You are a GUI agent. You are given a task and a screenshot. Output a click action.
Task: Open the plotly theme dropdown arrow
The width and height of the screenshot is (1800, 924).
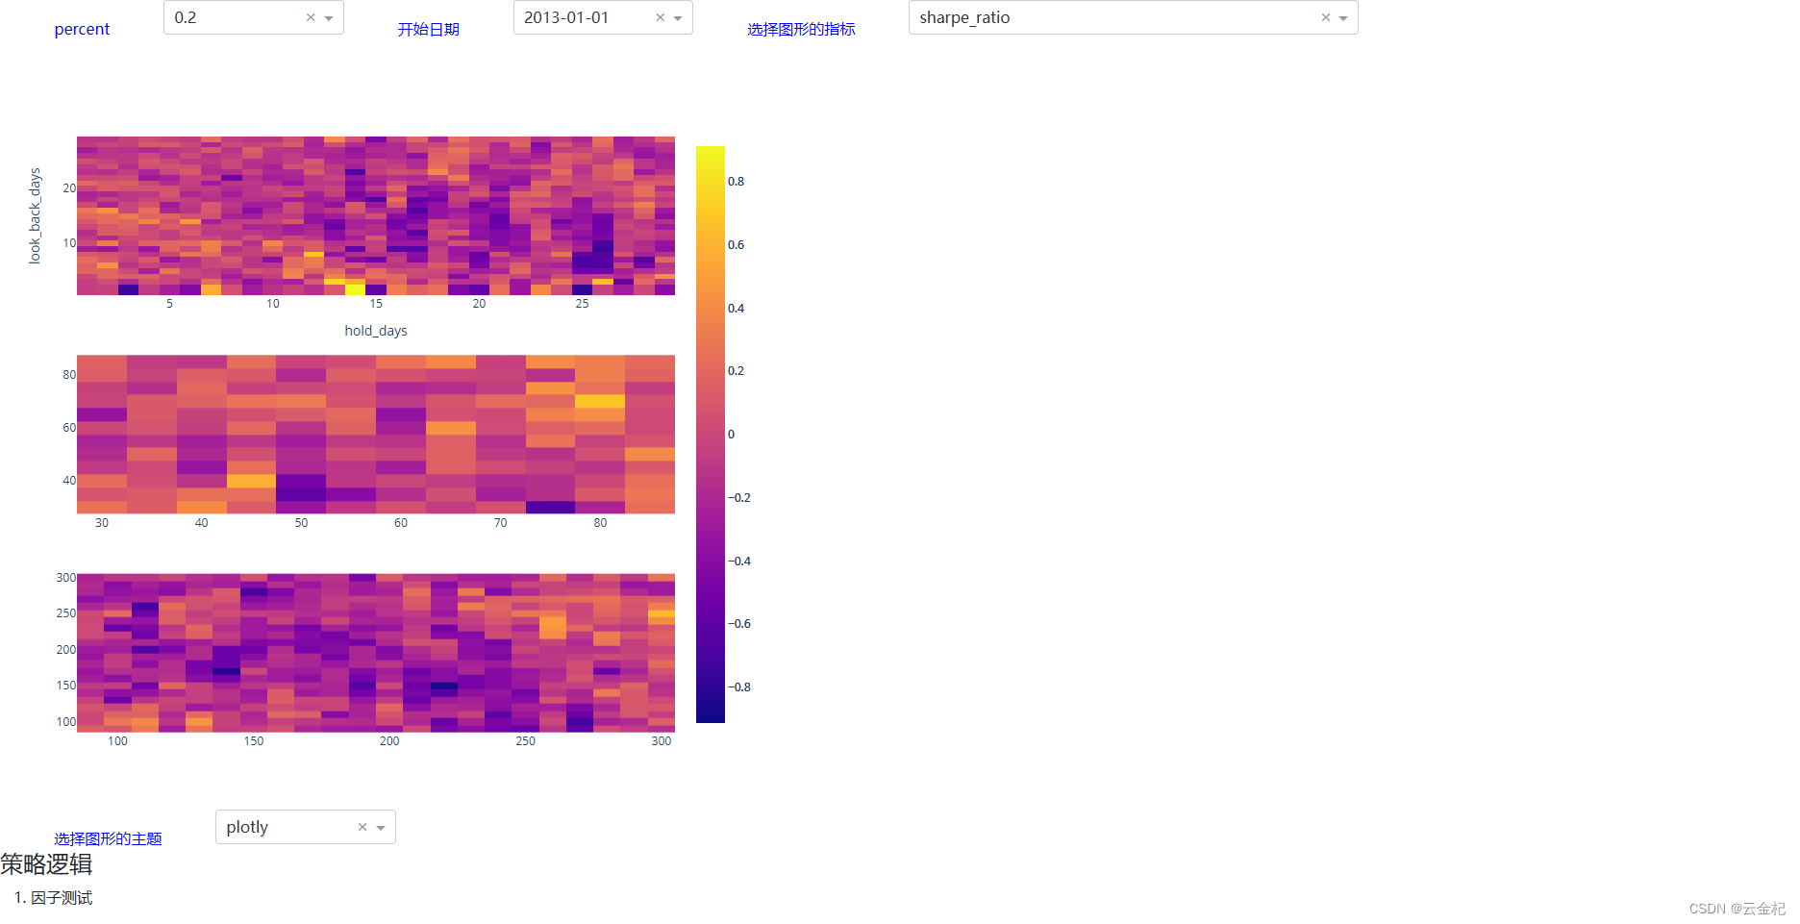[381, 828]
